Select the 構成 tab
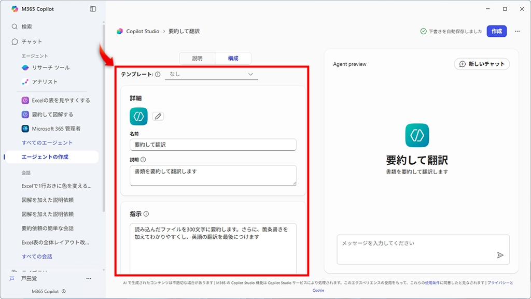Image resolution: width=531 pixels, height=299 pixels. (x=233, y=59)
